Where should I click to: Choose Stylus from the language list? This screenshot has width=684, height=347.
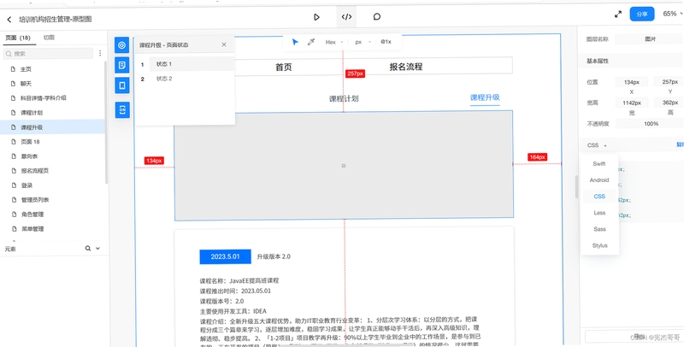[599, 245]
